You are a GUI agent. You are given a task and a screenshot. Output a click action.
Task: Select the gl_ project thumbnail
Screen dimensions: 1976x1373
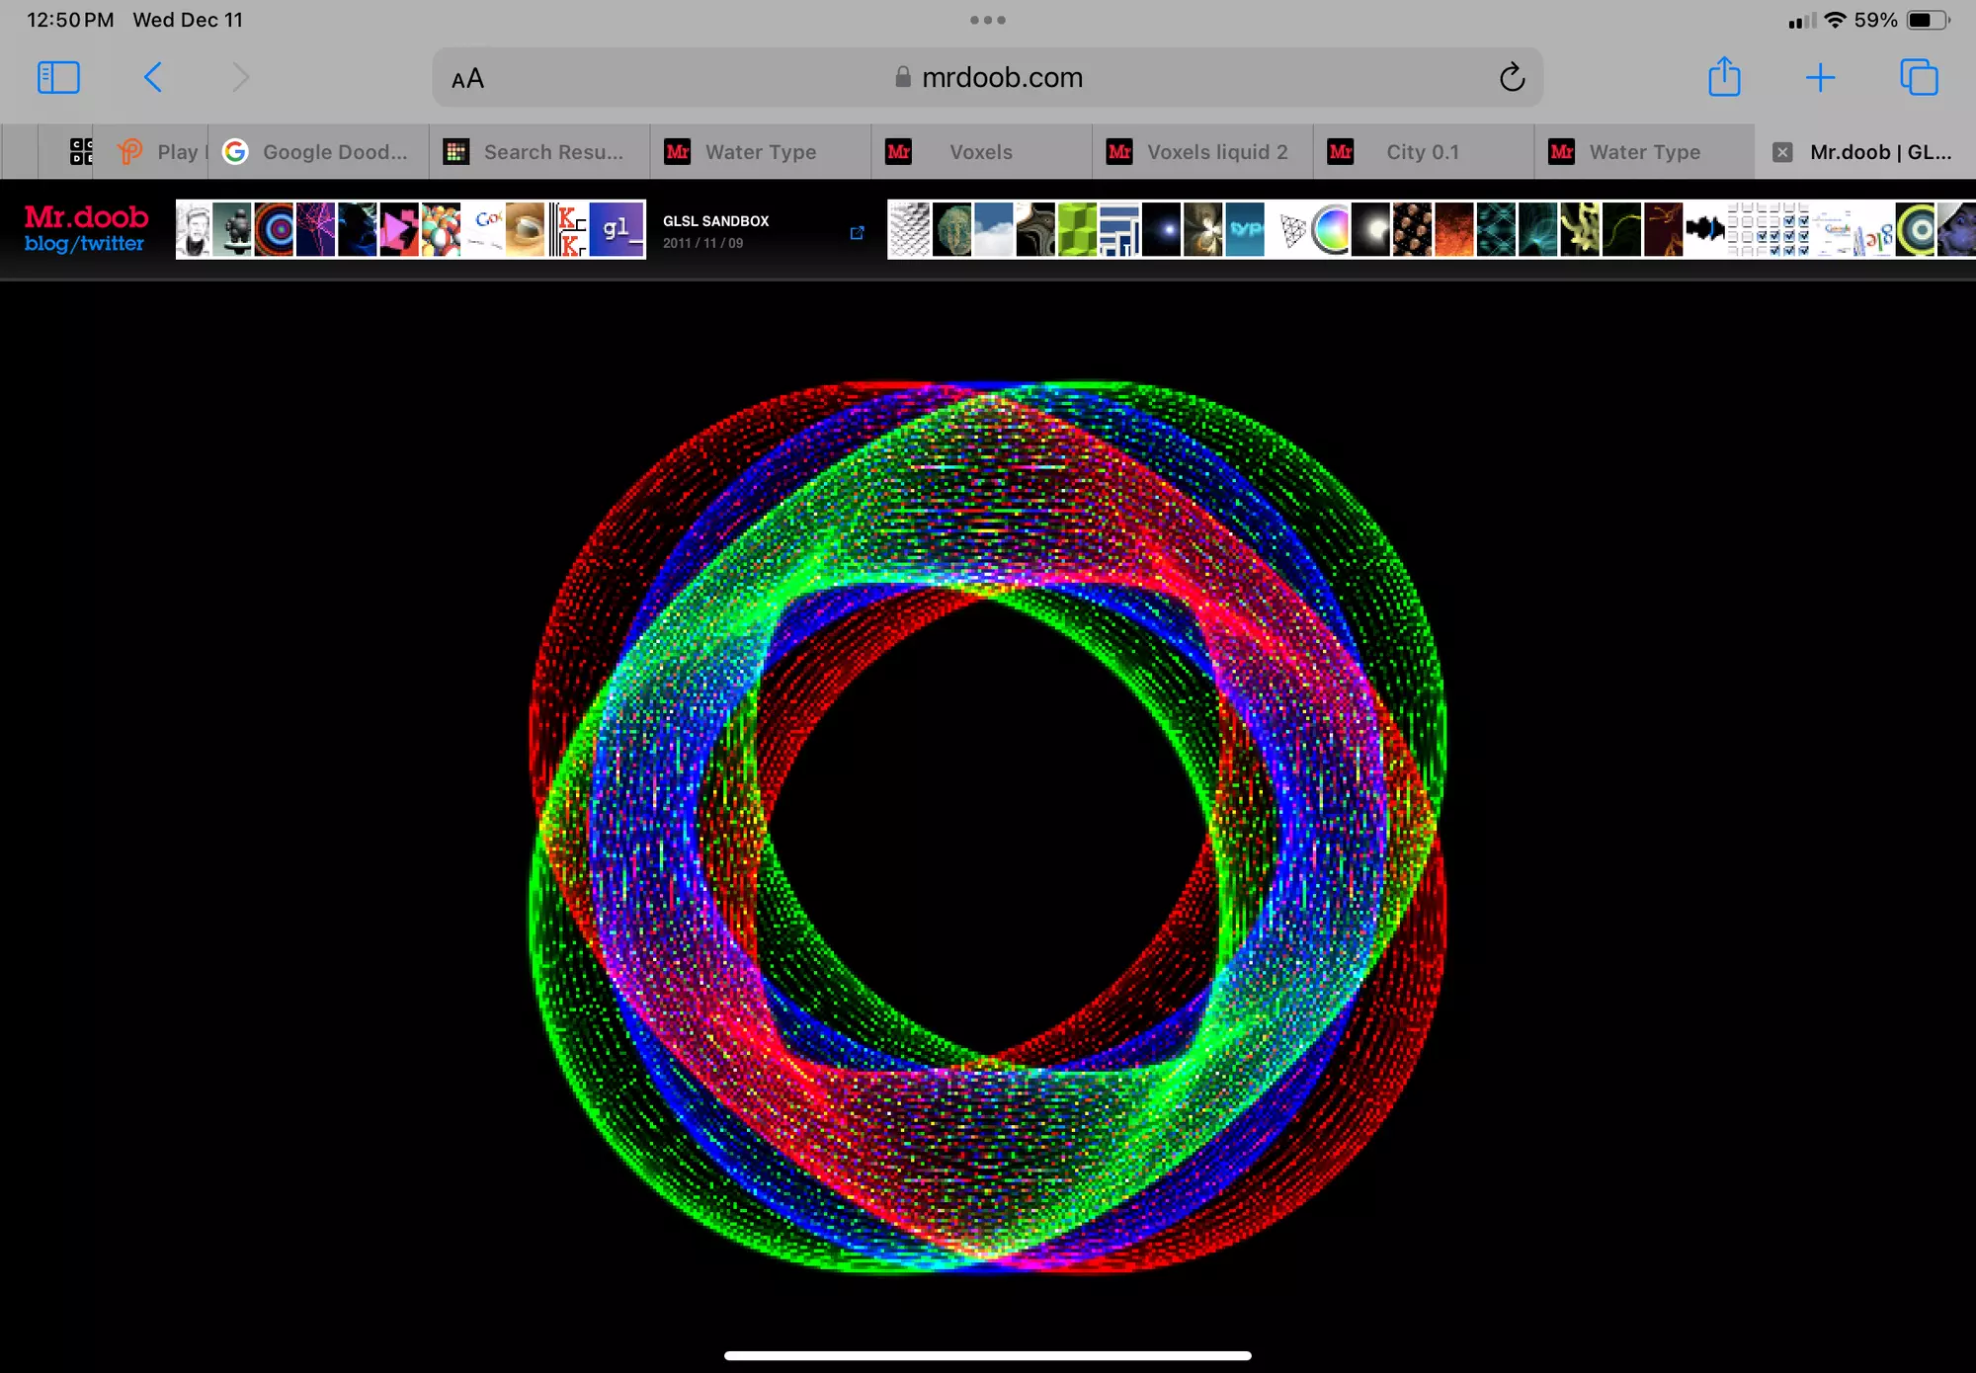(617, 229)
